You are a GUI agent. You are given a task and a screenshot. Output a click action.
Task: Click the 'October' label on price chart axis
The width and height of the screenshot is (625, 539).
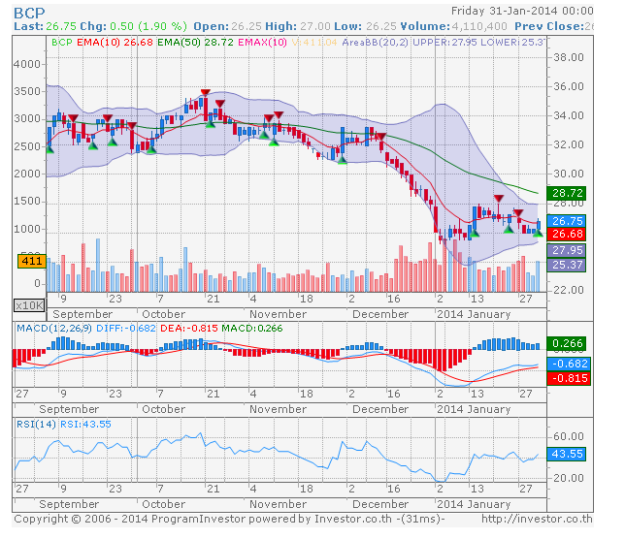[163, 314]
